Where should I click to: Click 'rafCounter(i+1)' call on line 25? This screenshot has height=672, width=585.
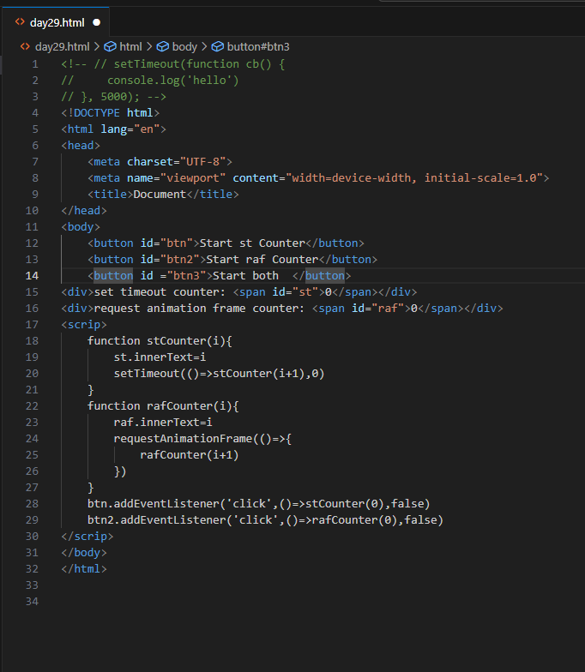coord(189,454)
